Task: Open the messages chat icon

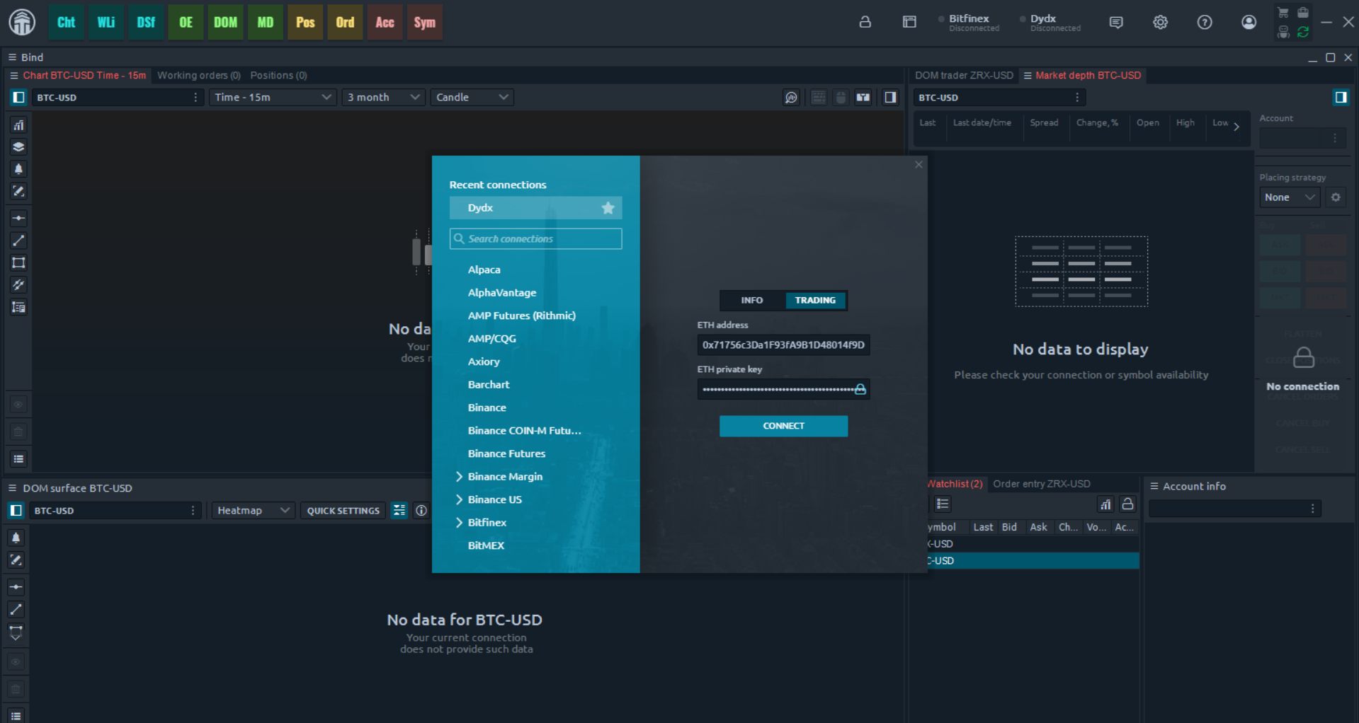Action: 1116,22
